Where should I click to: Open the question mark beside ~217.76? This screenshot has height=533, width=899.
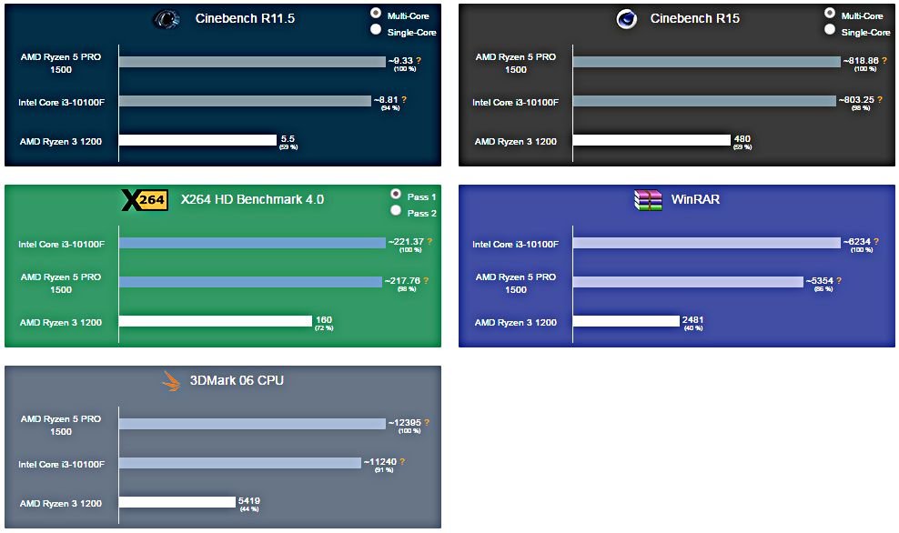pyautogui.click(x=426, y=280)
